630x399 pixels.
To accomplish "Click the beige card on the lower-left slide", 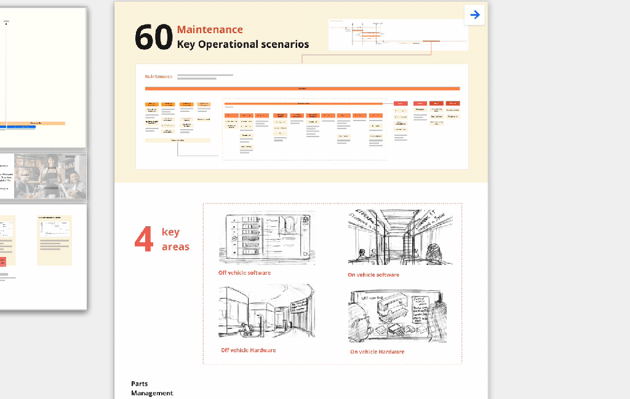I will coord(54,240).
